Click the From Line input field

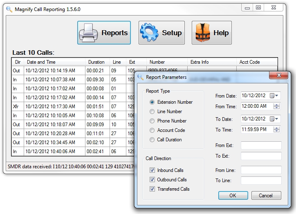pos(261,170)
